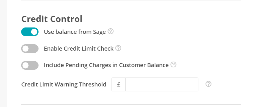Click the Credit Limit Warning Threshold label
This screenshot has height=107, width=254.
click(x=64, y=84)
